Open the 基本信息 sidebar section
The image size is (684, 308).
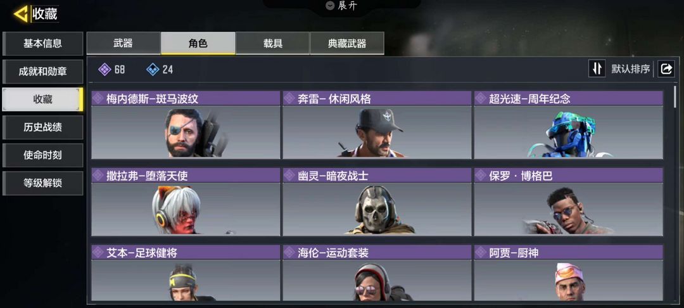click(43, 44)
